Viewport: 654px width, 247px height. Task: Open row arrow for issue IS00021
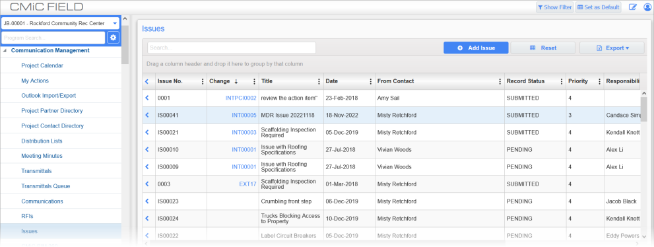147,132
